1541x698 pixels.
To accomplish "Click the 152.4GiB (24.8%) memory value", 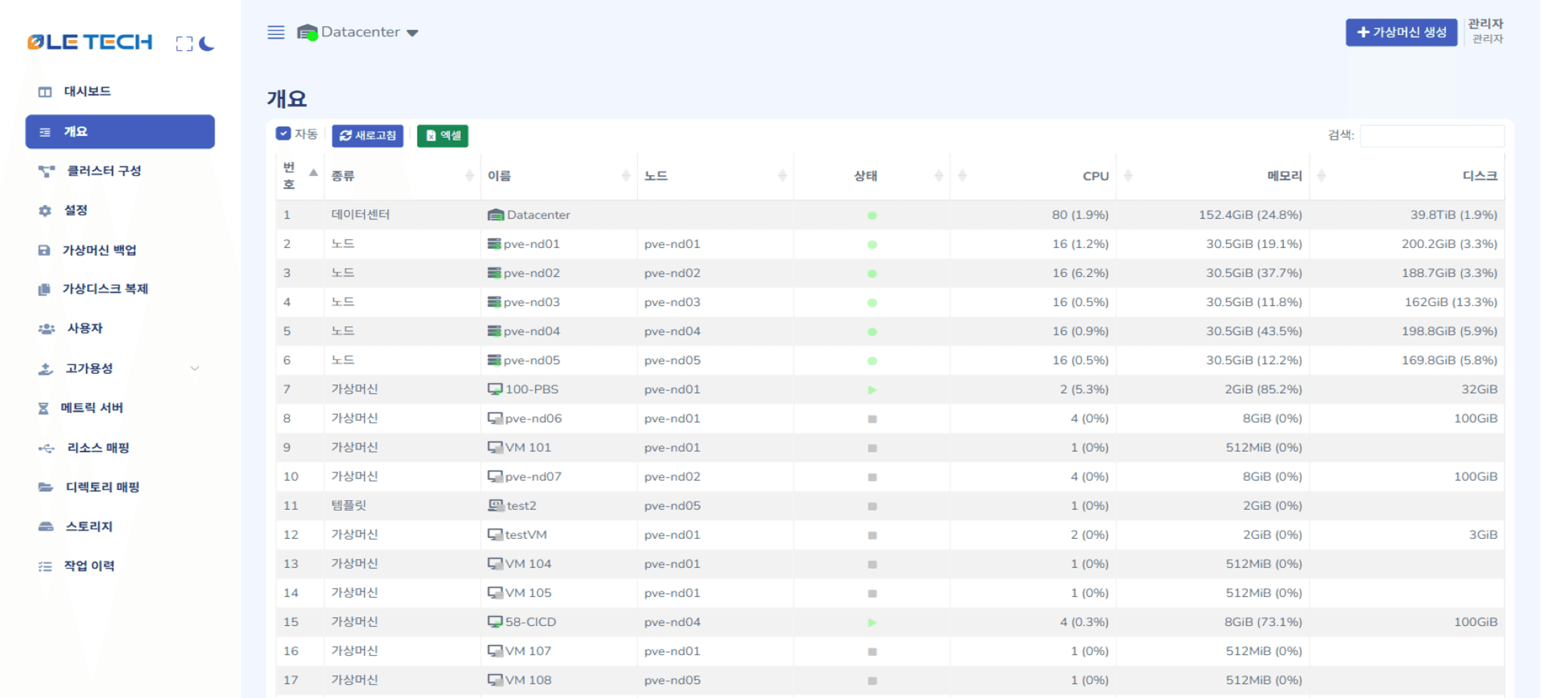I will point(1250,215).
